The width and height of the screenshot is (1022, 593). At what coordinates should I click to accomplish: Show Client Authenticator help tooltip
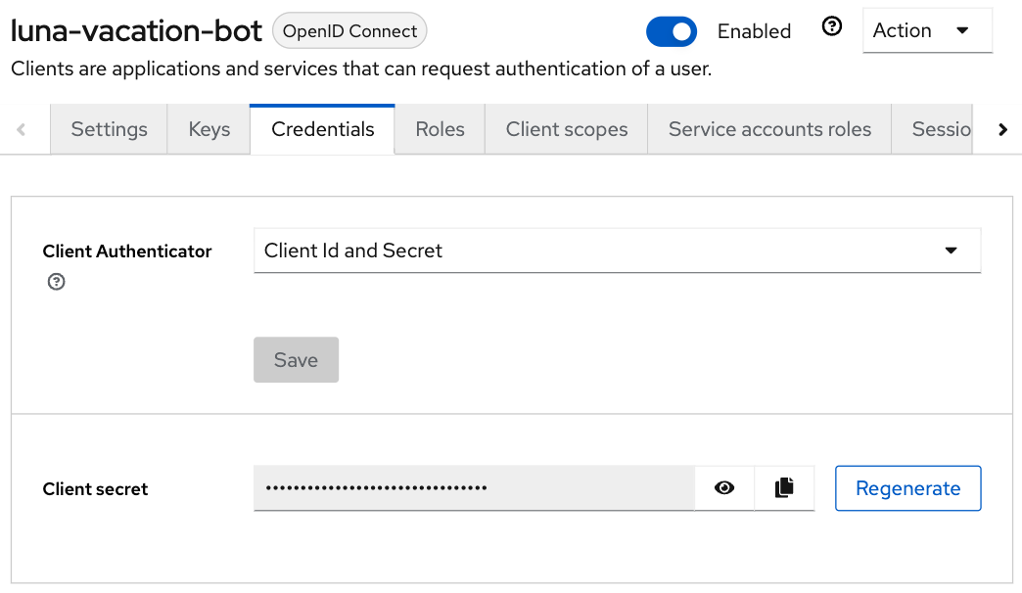(56, 282)
